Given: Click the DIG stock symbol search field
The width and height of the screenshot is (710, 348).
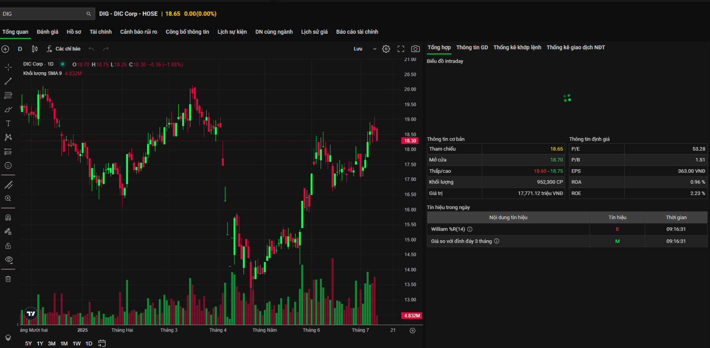Looking at the screenshot, I should pyautogui.click(x=47, y=14).
